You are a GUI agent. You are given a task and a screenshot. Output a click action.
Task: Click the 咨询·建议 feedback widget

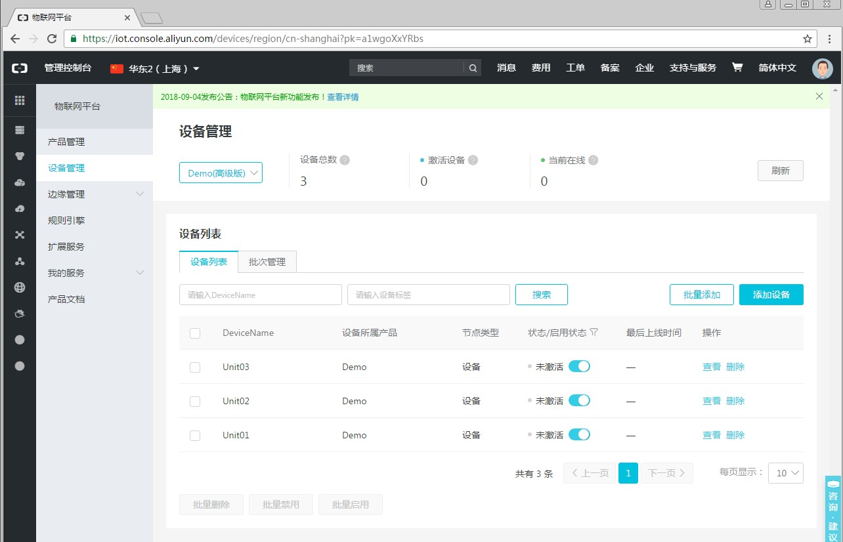833,509
